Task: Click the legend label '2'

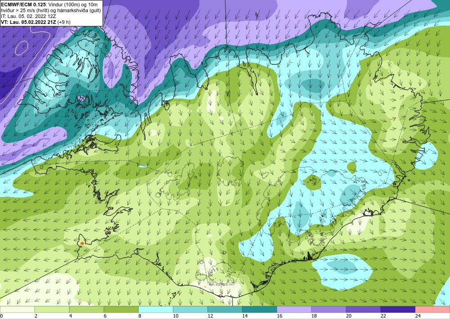Action: [36, 316]
